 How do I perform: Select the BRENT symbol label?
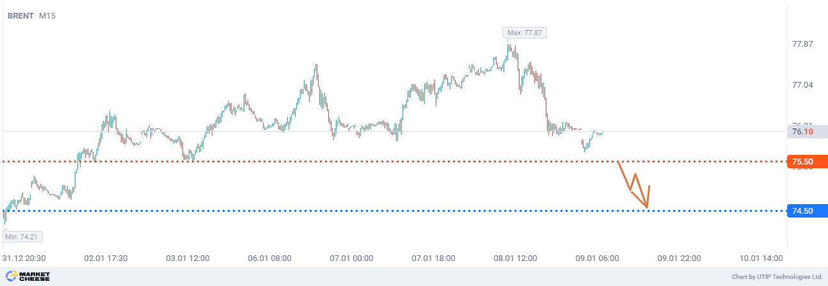pos(20,15)
